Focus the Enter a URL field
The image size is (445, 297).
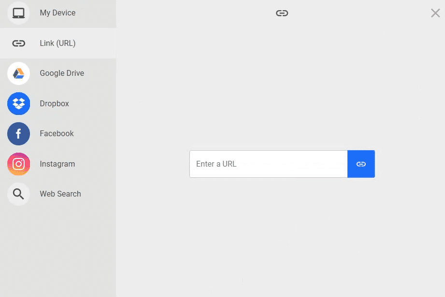pyautogui.click(x=269, y=164)
